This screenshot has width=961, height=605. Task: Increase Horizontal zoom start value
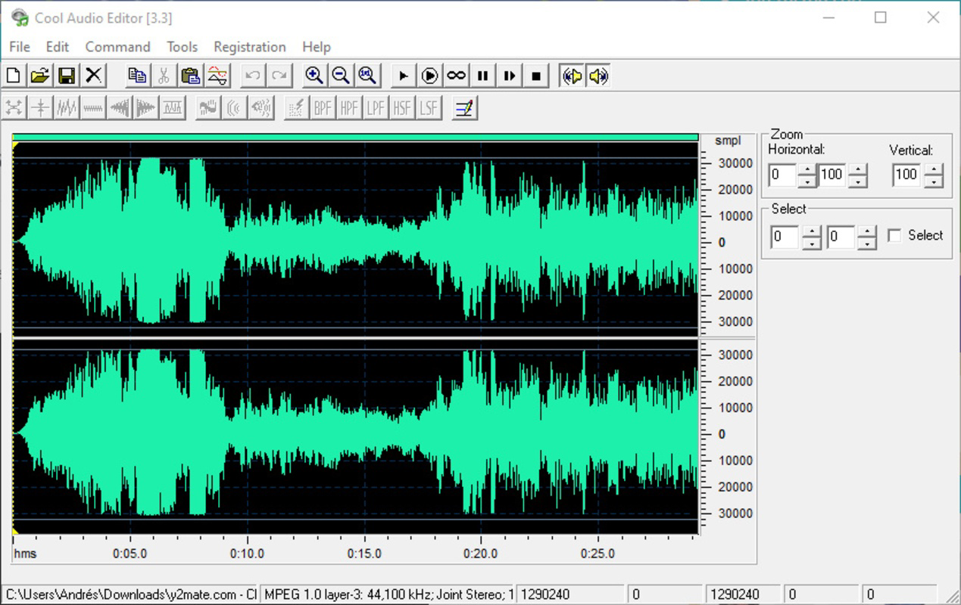pos(807,169)
